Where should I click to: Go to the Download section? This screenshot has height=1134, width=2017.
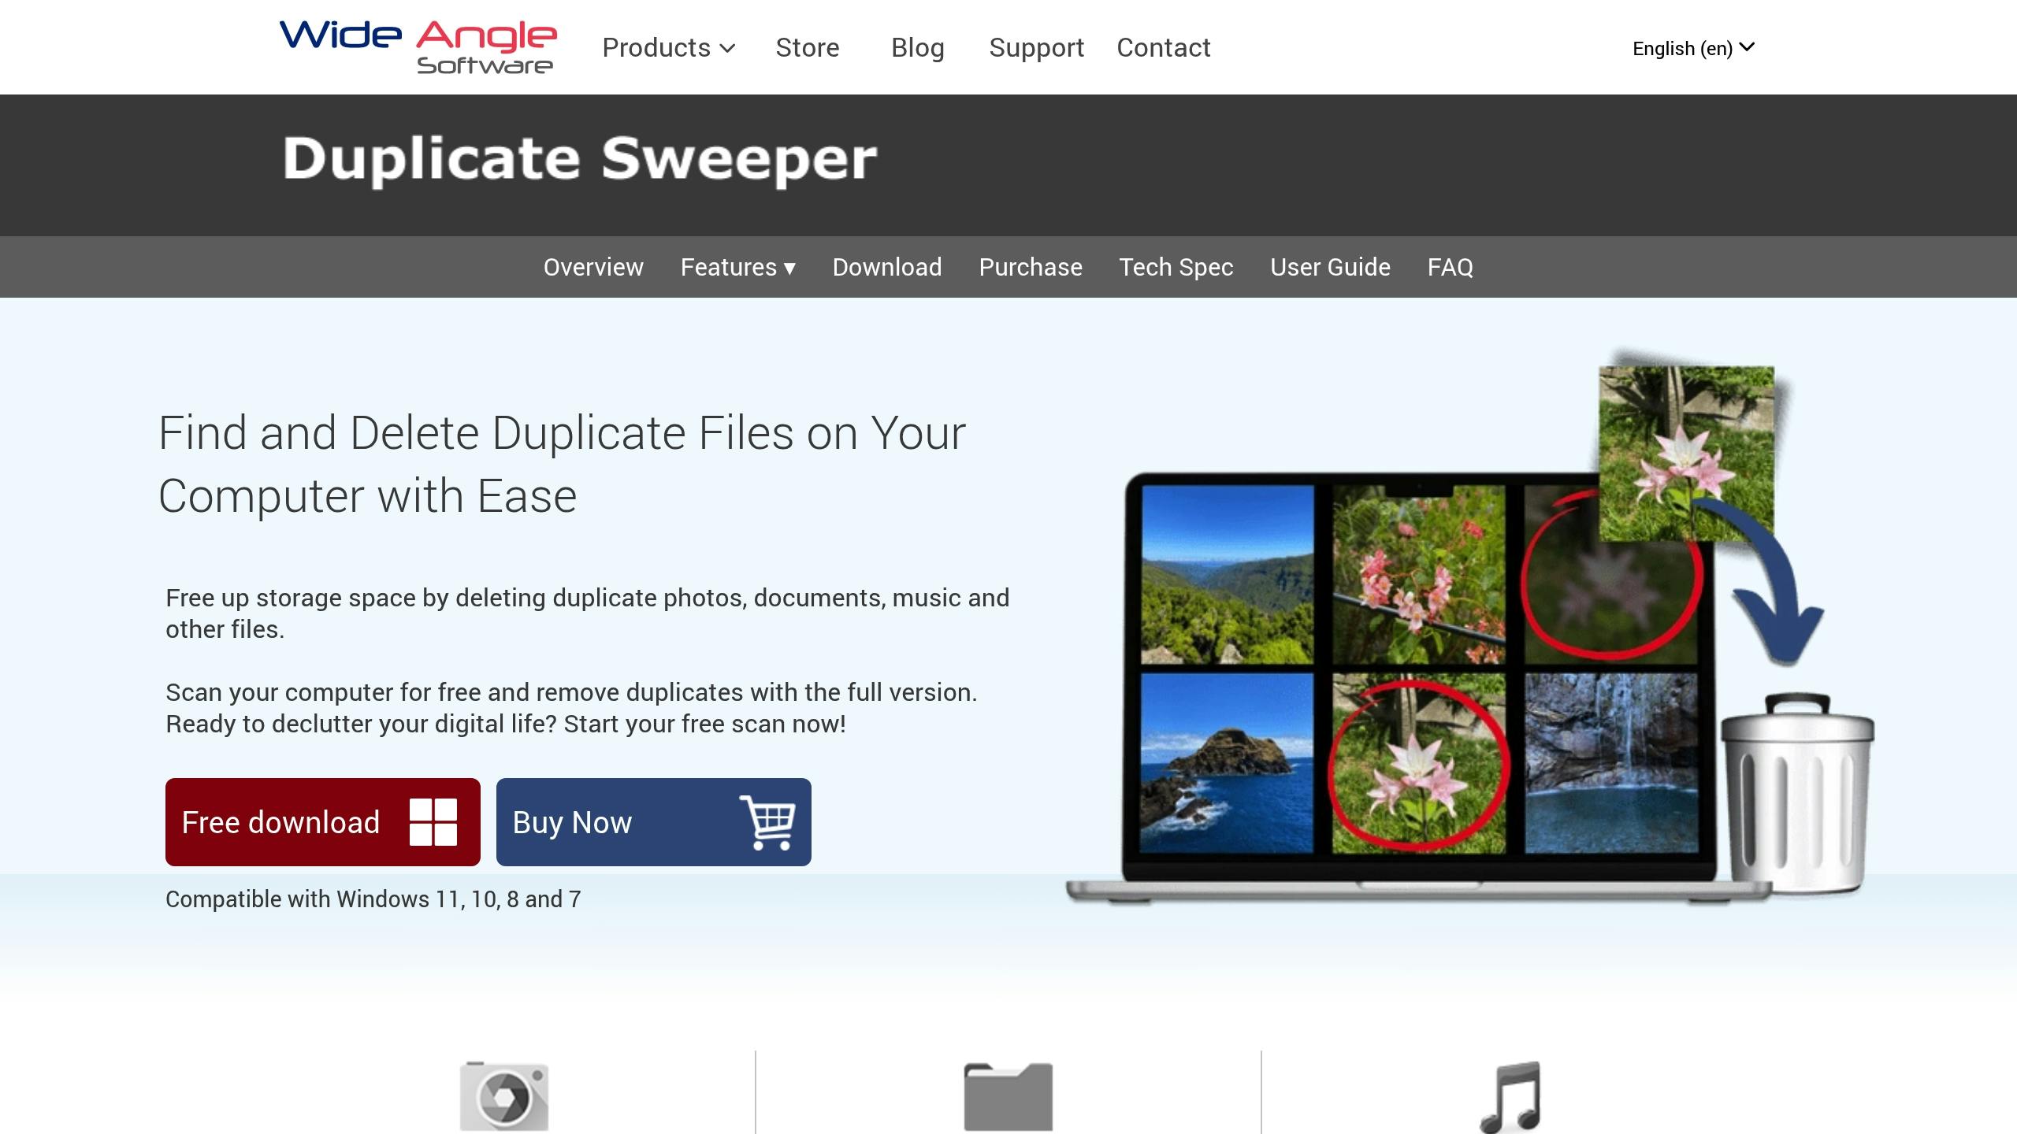pyautogui.click(x=887, y=267)
